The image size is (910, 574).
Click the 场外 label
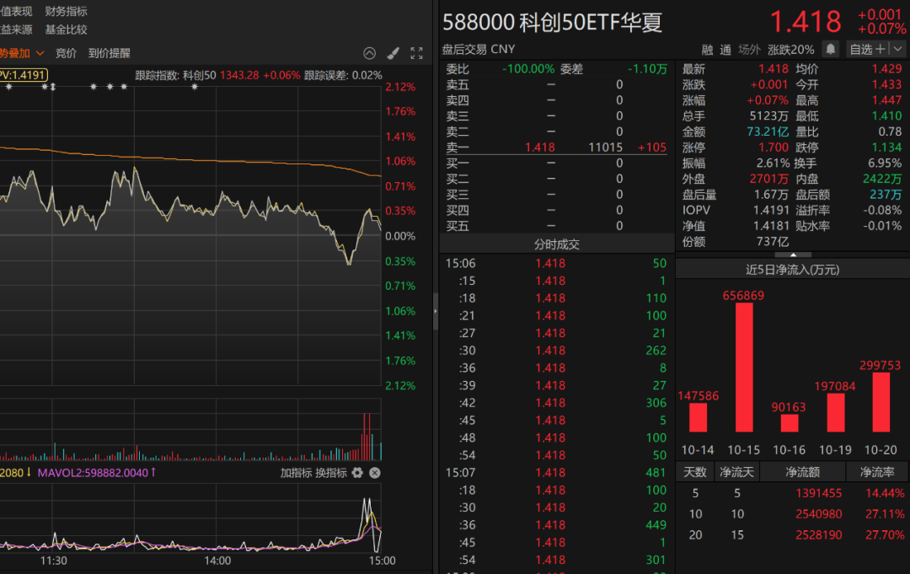coord(749,50)
